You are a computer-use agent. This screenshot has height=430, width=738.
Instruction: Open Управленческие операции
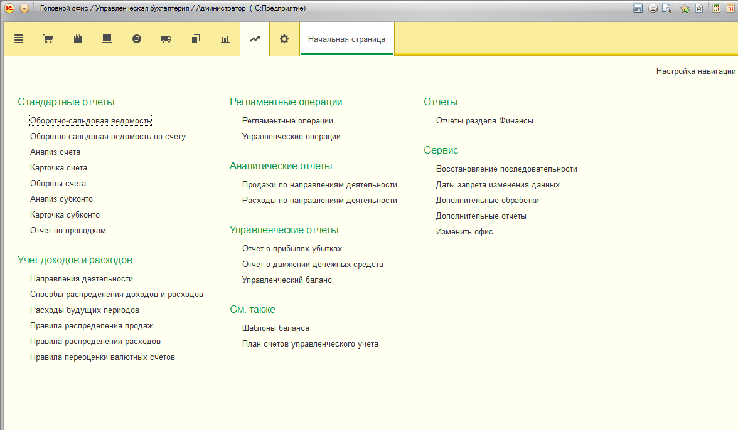click(x=291, y=136)
